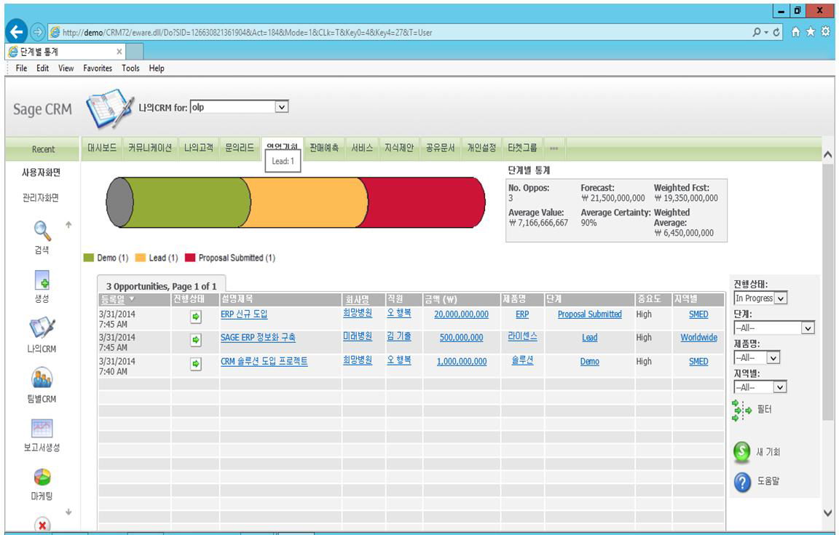Switch to the 문의리드 tab

point(239,148)
